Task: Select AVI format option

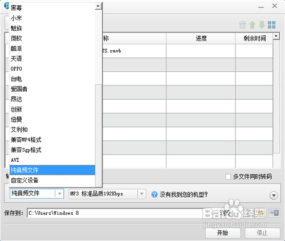Action: [52, 160]
